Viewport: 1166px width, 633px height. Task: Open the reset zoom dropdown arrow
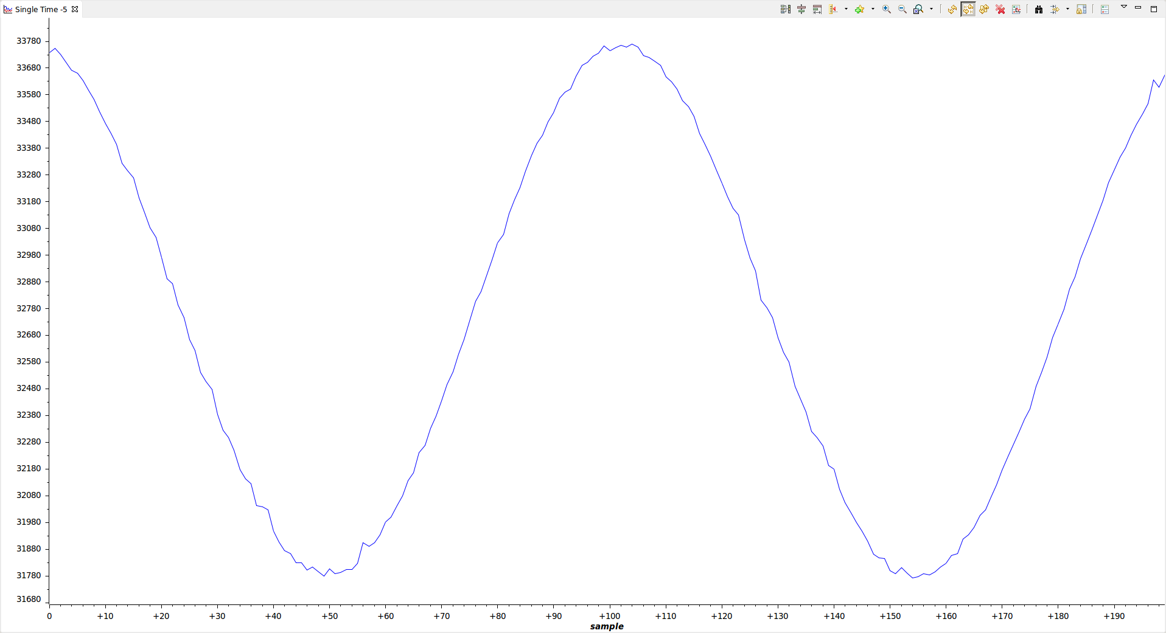pyautogui.click(x=931, y=9)
